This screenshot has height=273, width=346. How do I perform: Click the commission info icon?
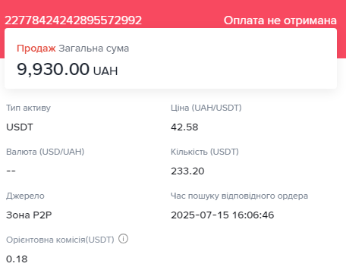point(124,239)
